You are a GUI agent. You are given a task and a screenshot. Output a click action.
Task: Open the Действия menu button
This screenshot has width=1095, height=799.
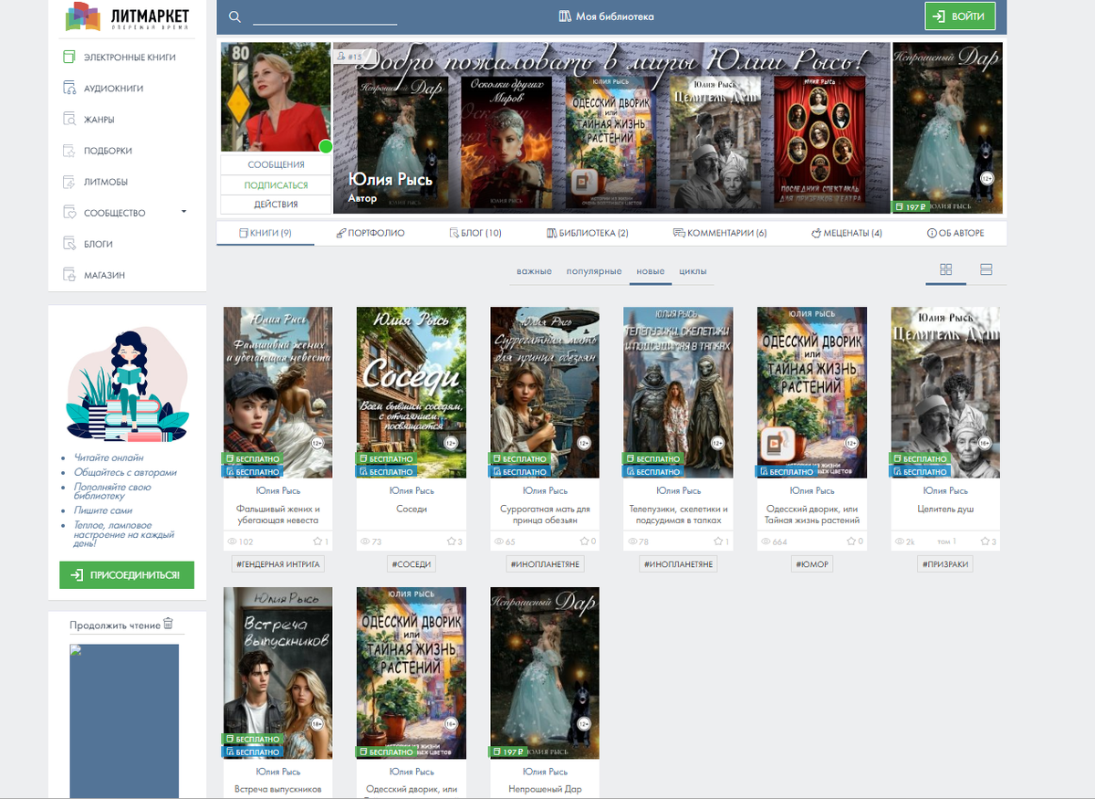(x=276, y=205)
